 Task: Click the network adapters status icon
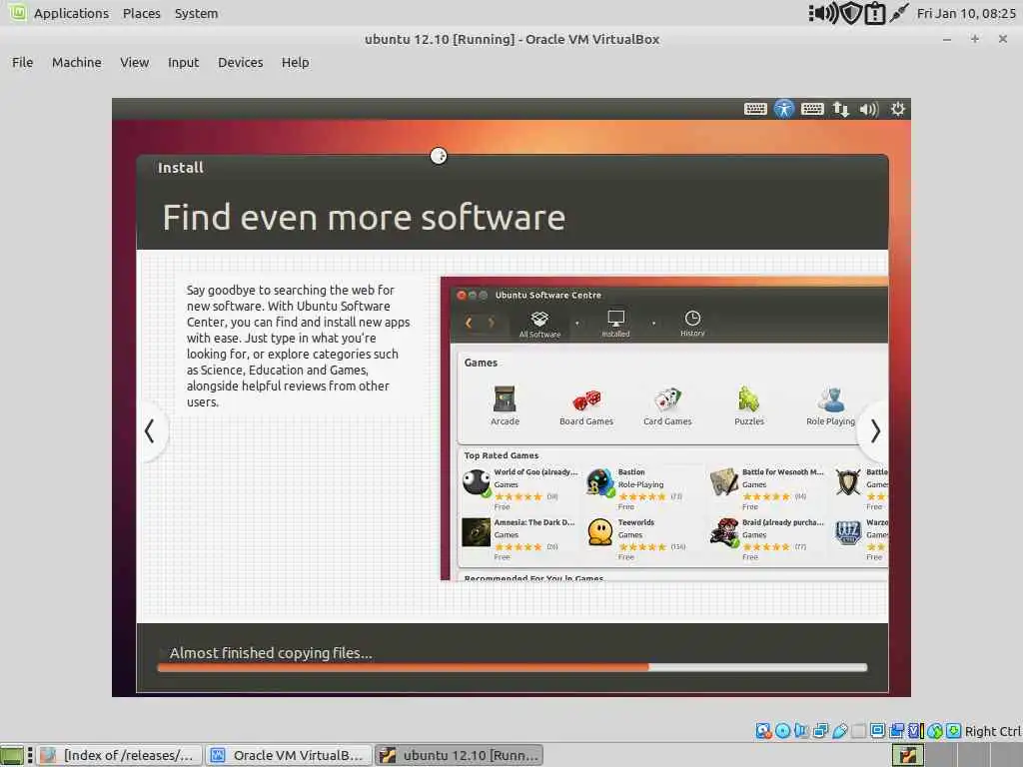click(821, 731)
